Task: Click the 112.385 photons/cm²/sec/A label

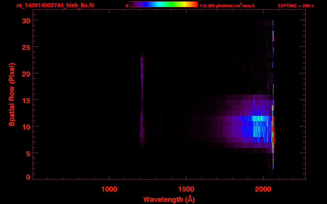Action: click(227, 6)
